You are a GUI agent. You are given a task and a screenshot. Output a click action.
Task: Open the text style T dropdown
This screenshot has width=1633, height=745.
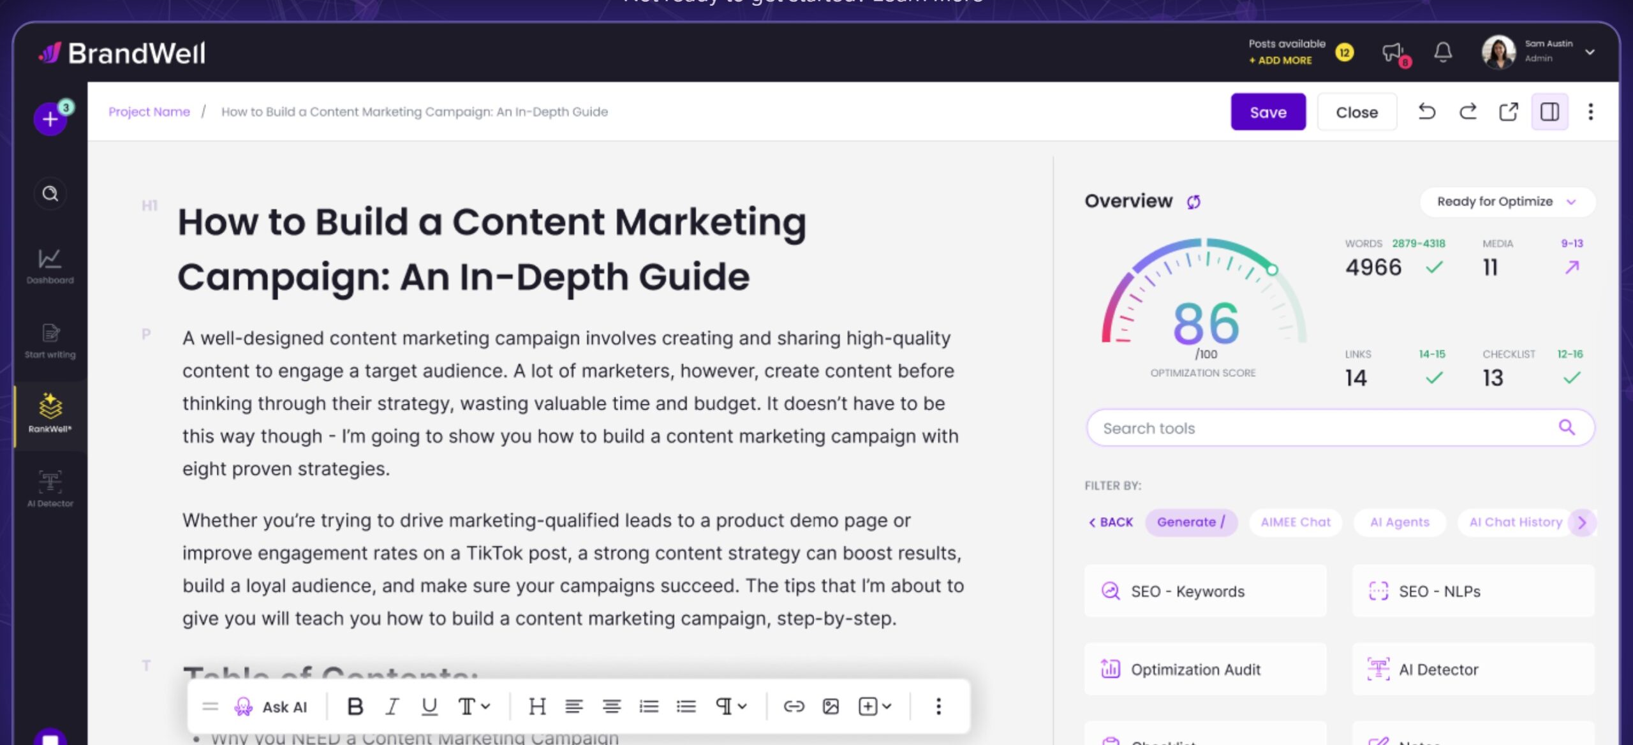click(474, 706)
